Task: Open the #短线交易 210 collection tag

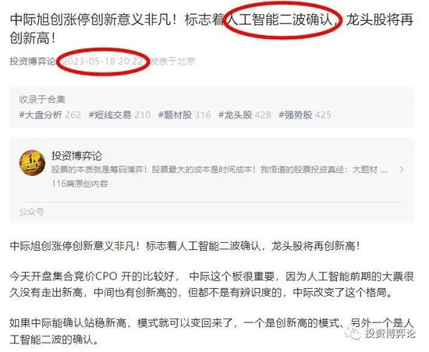Action: (x=119, y=115)
